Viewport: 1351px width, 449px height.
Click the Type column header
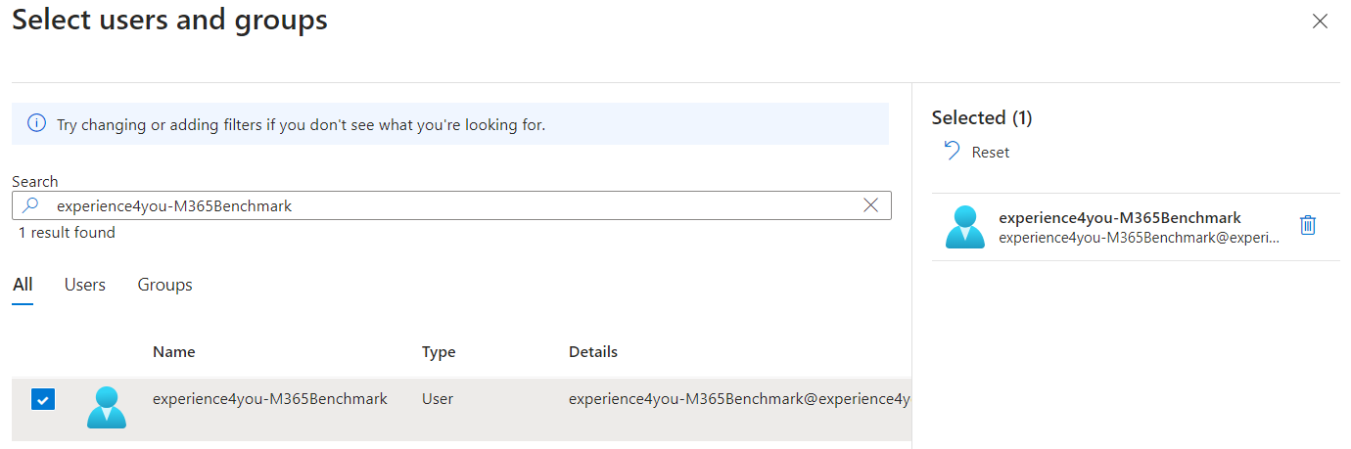[x=439, y=352]
